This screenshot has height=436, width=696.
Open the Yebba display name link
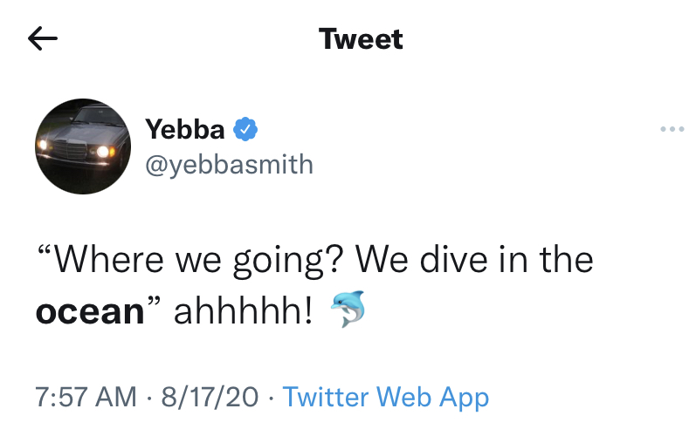[x=184, y=129]
